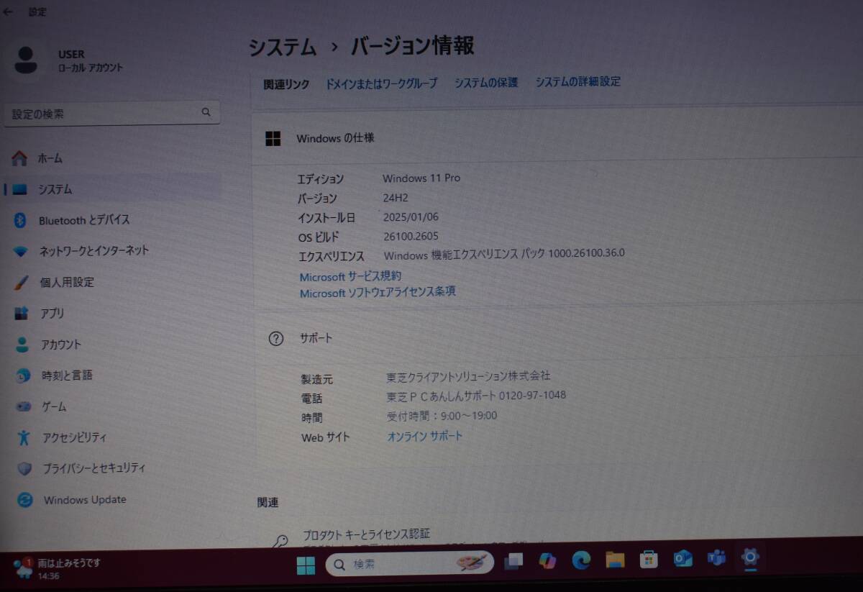The width and height of the screenshot is (863, 592).
Task: Click the question mark icon beside サポート
Action: [x=276, y=339]
